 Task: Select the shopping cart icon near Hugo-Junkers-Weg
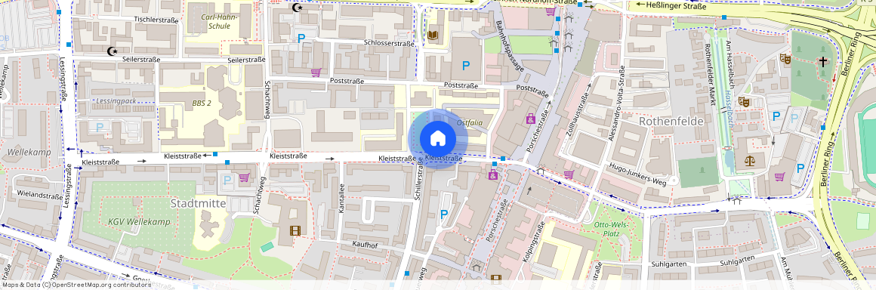(x=569, y=174)
